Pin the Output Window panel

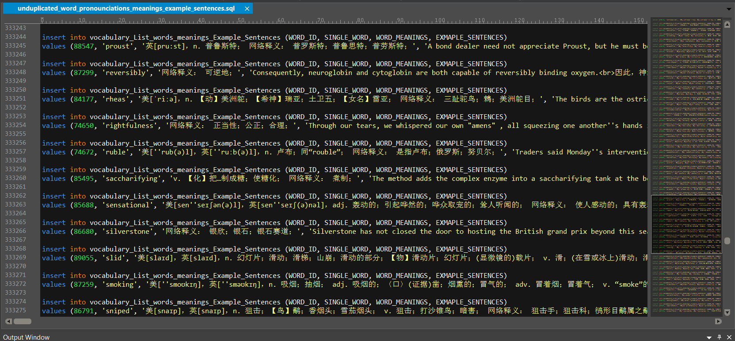pos(720,337)
